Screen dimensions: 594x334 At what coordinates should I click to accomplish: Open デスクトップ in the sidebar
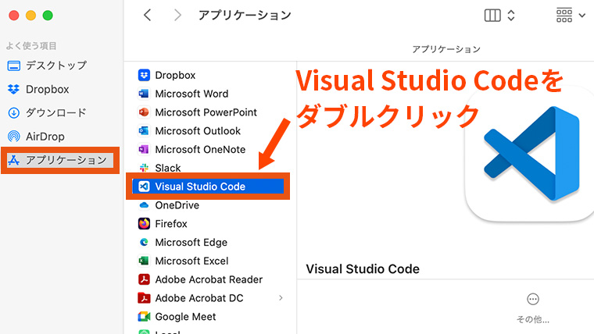(x=55, y=66)
